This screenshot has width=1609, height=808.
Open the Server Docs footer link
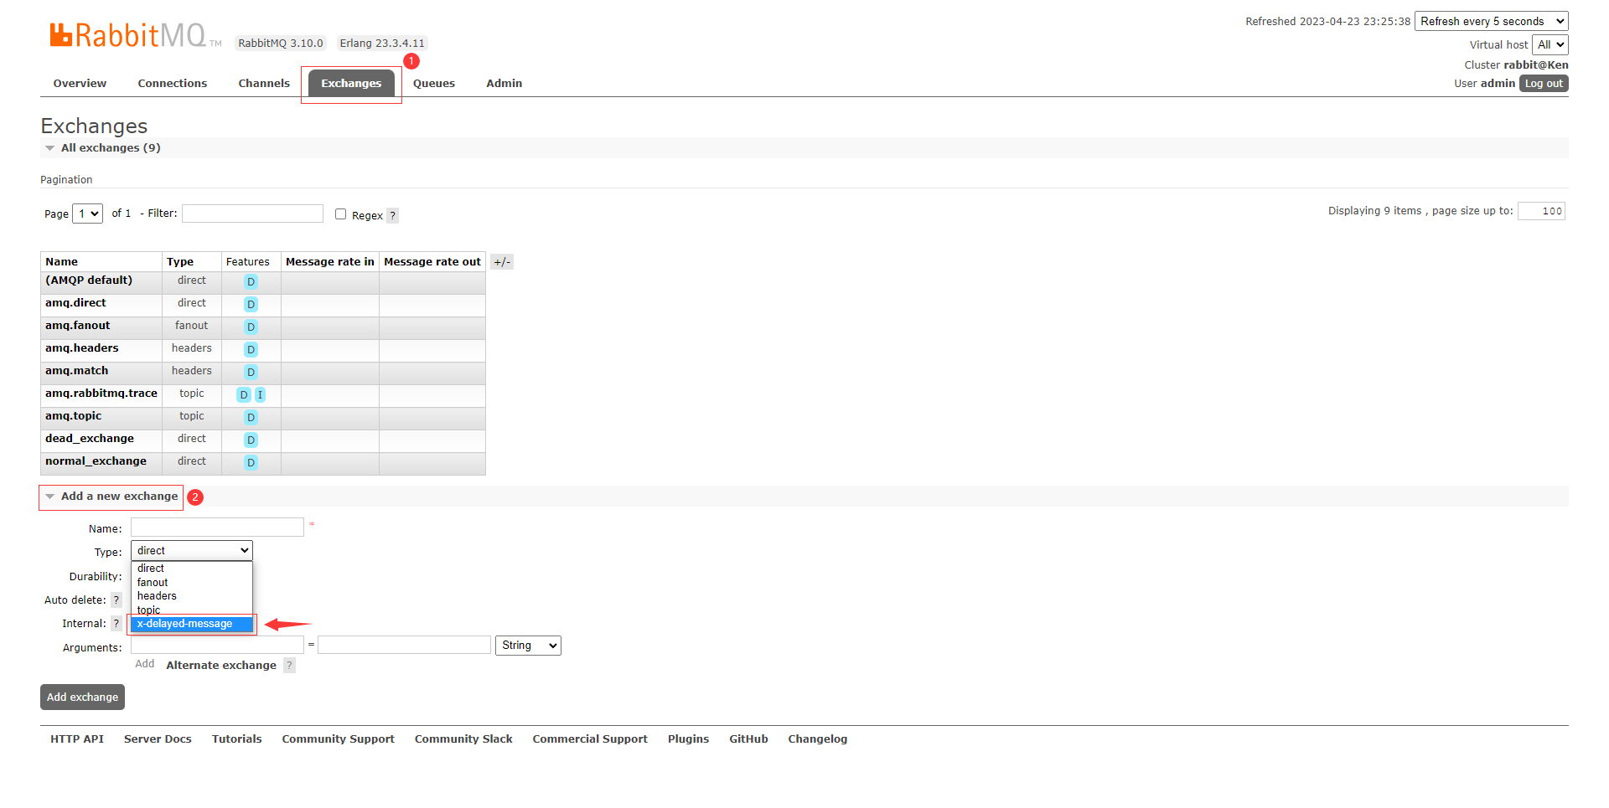pyautogui.click(x=158, y=739)
